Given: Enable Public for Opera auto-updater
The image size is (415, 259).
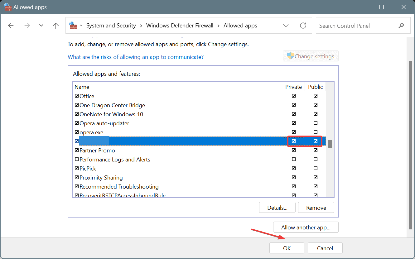Looking at the screenshot, I should pos(316,123).
